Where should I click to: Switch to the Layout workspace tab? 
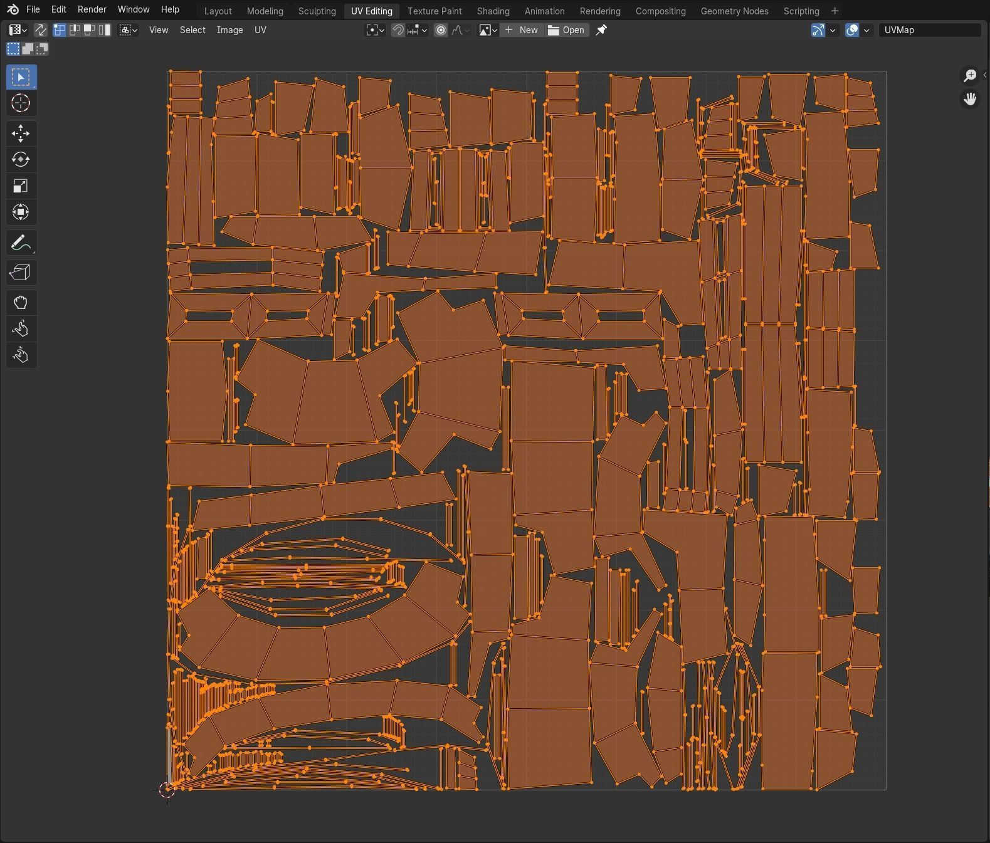[218, 11]
